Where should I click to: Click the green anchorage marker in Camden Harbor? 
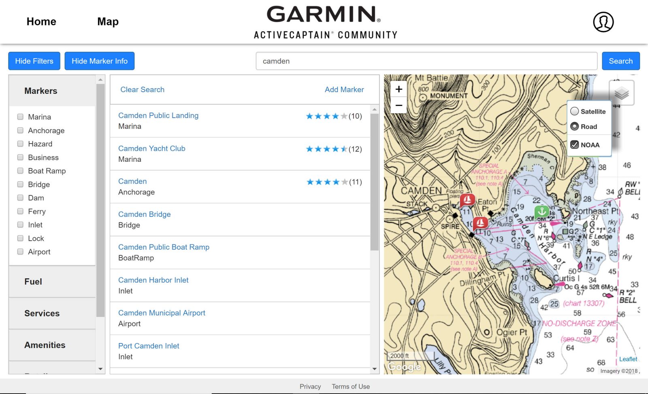coord(541,211)
